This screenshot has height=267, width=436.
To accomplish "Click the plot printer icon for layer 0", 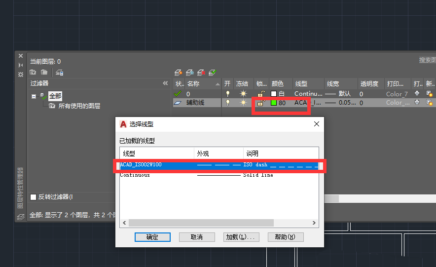I will click(417, 94).
